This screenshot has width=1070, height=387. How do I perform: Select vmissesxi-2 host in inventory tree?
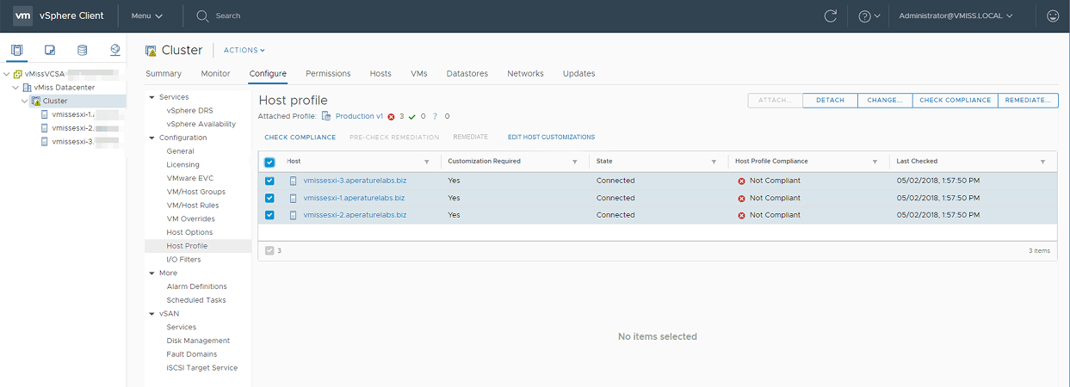(71, 128)
